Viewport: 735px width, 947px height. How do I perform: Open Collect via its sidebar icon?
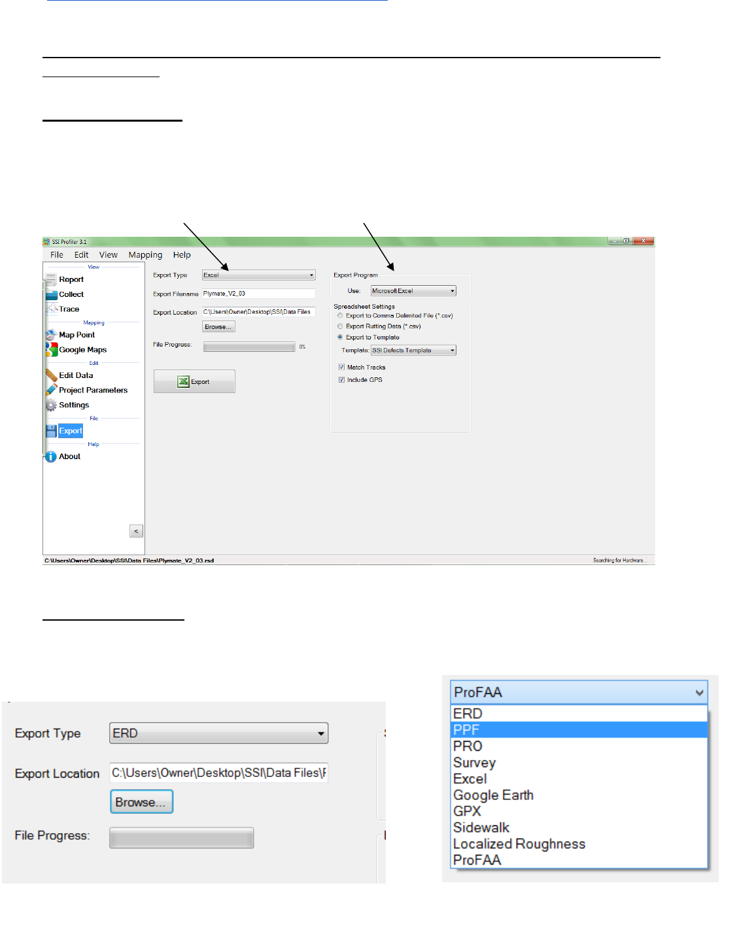pos(51,294)
